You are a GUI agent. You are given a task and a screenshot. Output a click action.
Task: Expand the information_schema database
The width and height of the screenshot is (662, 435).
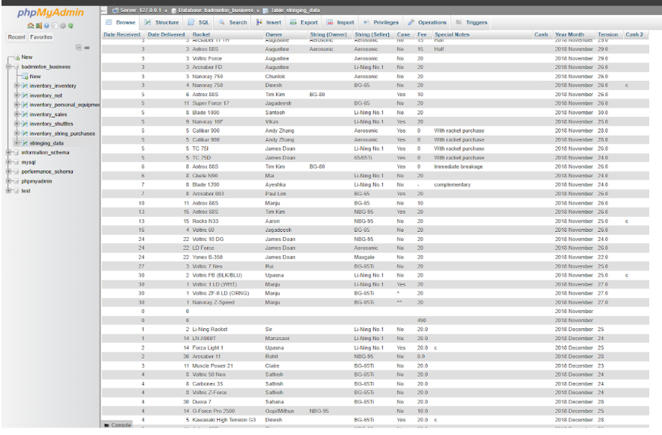point(8,152)
